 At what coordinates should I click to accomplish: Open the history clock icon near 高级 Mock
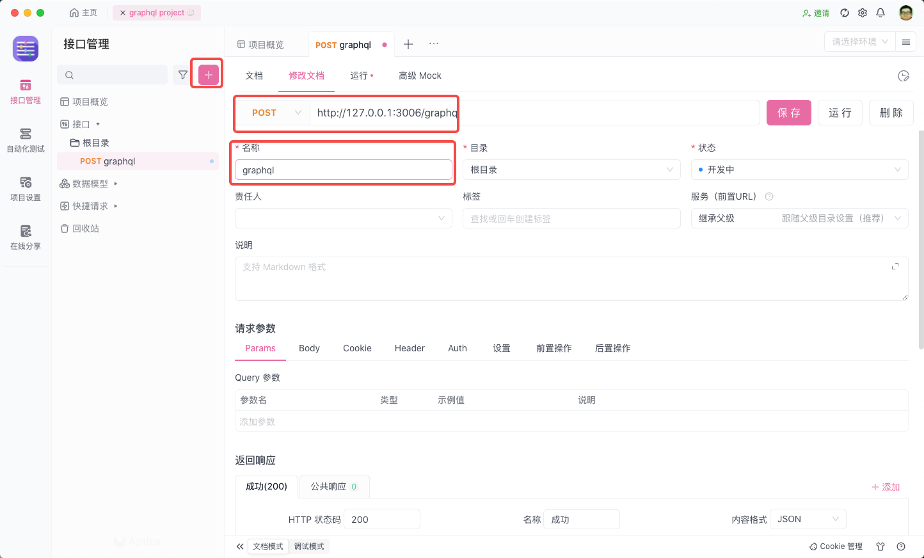904,75
